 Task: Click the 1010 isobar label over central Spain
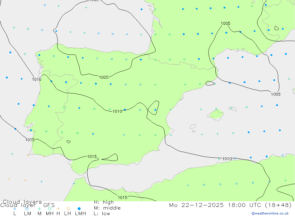coord(117,111)
